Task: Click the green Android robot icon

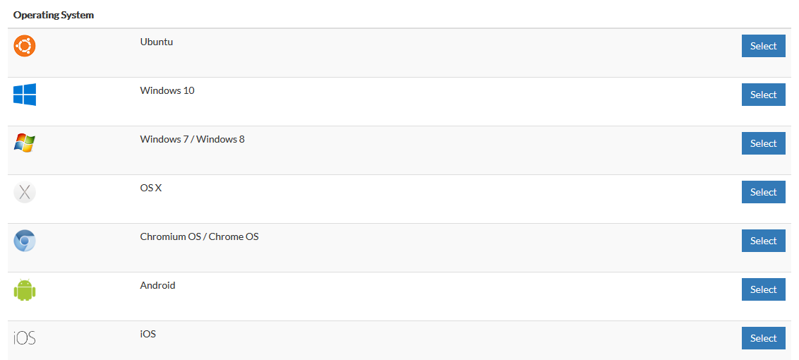Action: 25,289
